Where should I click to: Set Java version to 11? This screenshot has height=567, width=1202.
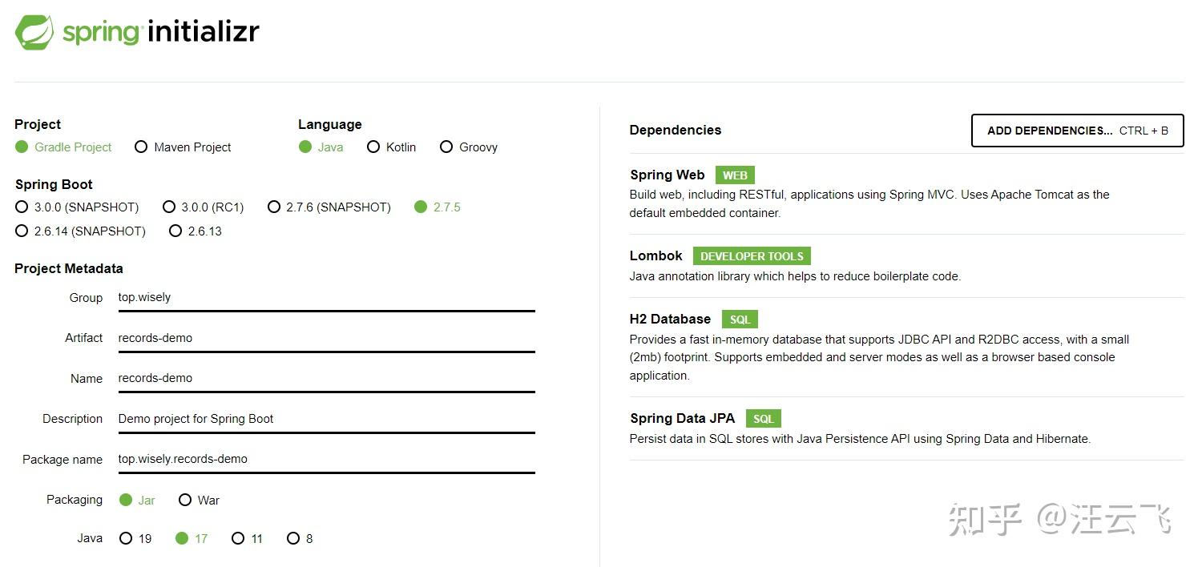[x=238, y=539]
